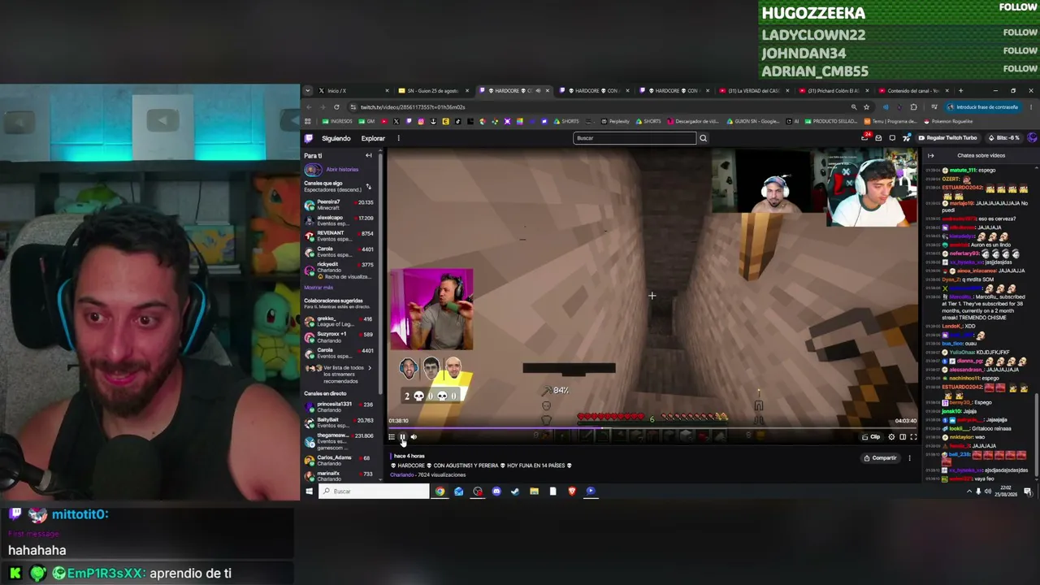Open Twitch notifications inbox with badge

click(x=865, y=137)
